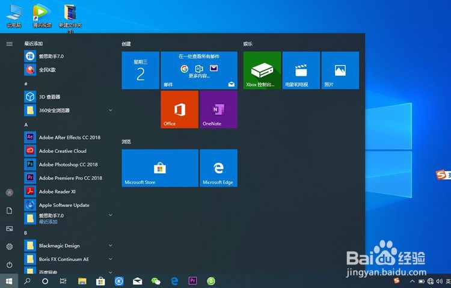The image size is (451, 288).
Task: Open the 电影和电视 tile
Action: pos(301,70)
